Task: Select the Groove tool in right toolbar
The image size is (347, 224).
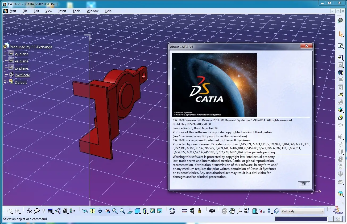Action: (340, 80)
